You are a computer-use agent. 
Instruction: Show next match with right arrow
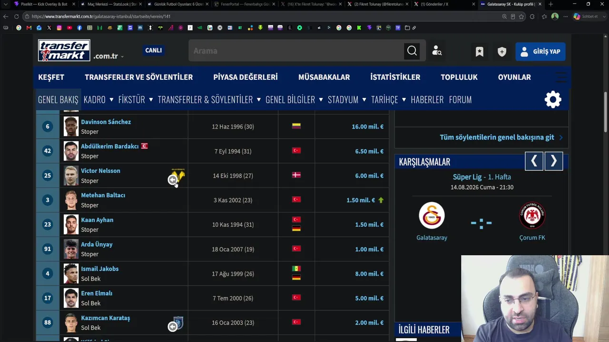(x=553, y=161)
